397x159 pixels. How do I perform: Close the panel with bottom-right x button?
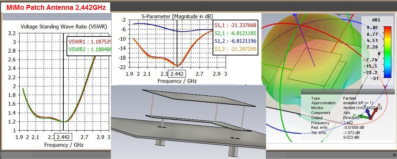click(x=394, y=154)
